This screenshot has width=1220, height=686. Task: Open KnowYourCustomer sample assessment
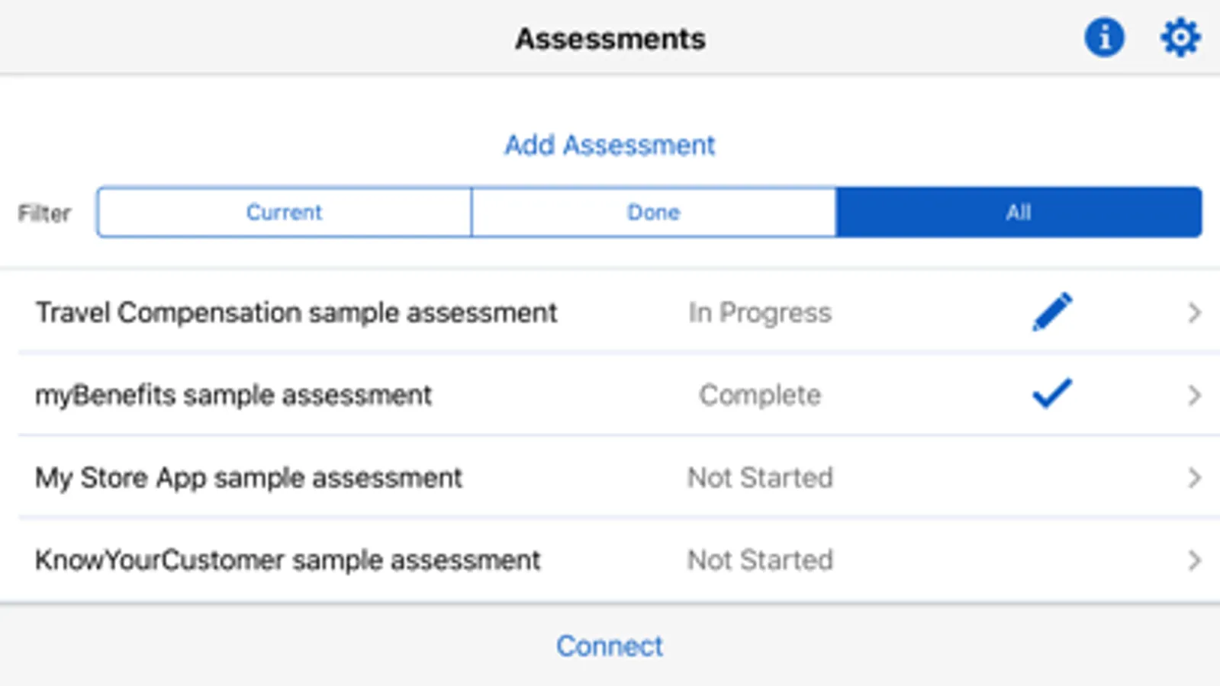point(288,560)
